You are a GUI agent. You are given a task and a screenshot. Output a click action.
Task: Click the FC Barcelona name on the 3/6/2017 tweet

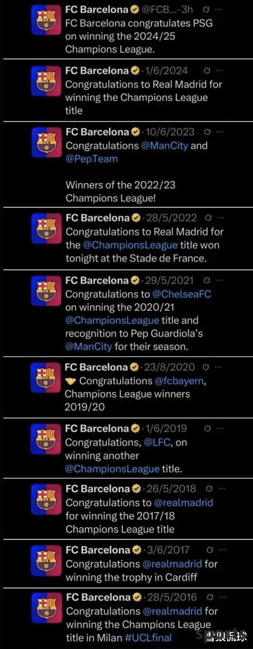98,550
